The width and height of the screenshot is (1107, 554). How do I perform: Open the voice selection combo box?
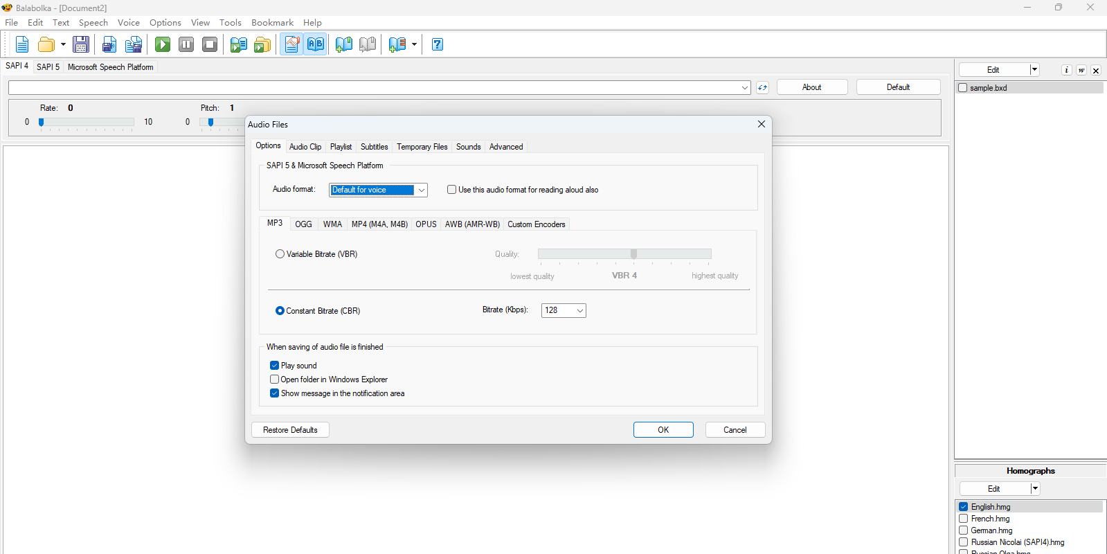click(744, 88)
